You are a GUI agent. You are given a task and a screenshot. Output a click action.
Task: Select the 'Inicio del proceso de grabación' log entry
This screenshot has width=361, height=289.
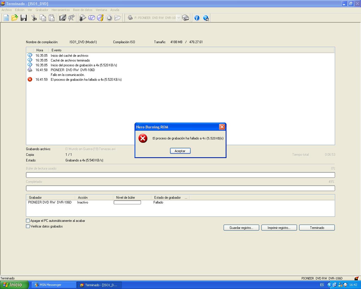pyautogui.click(x=84, y=65)
